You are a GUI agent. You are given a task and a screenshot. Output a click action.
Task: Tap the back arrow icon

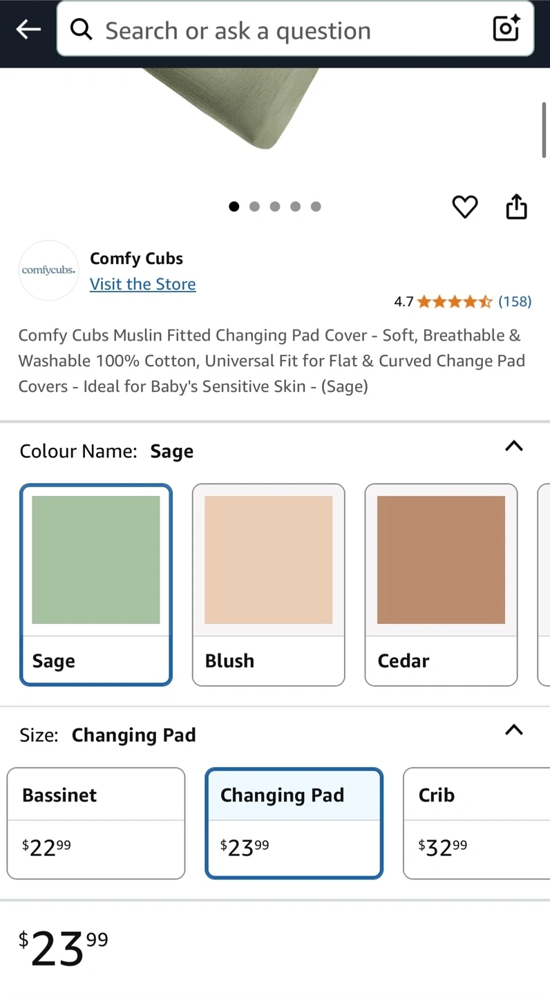pyautogui.click(x=28, y=29)
